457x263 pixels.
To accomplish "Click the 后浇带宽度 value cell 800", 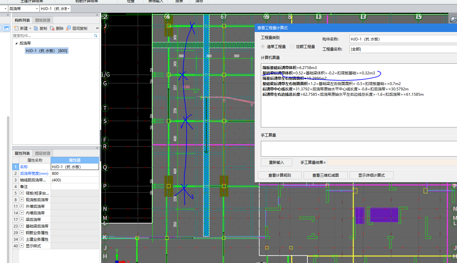I will (x=75, y=174).
